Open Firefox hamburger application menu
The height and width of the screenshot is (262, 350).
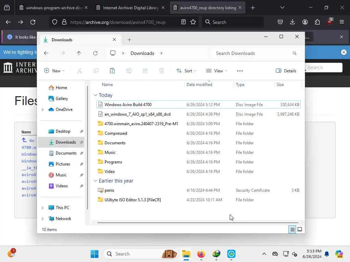click(342, 22)
